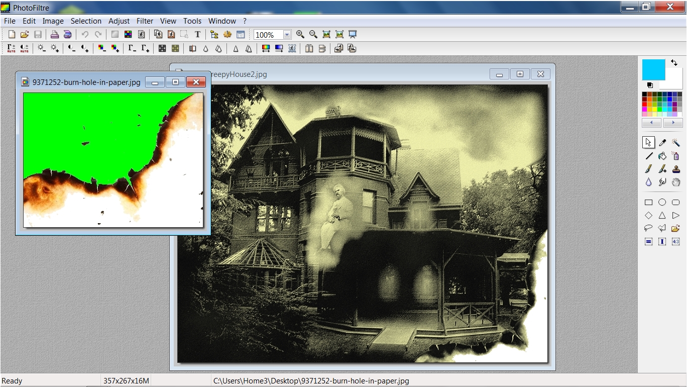Select the Magic wand tool

click(676, 143)
